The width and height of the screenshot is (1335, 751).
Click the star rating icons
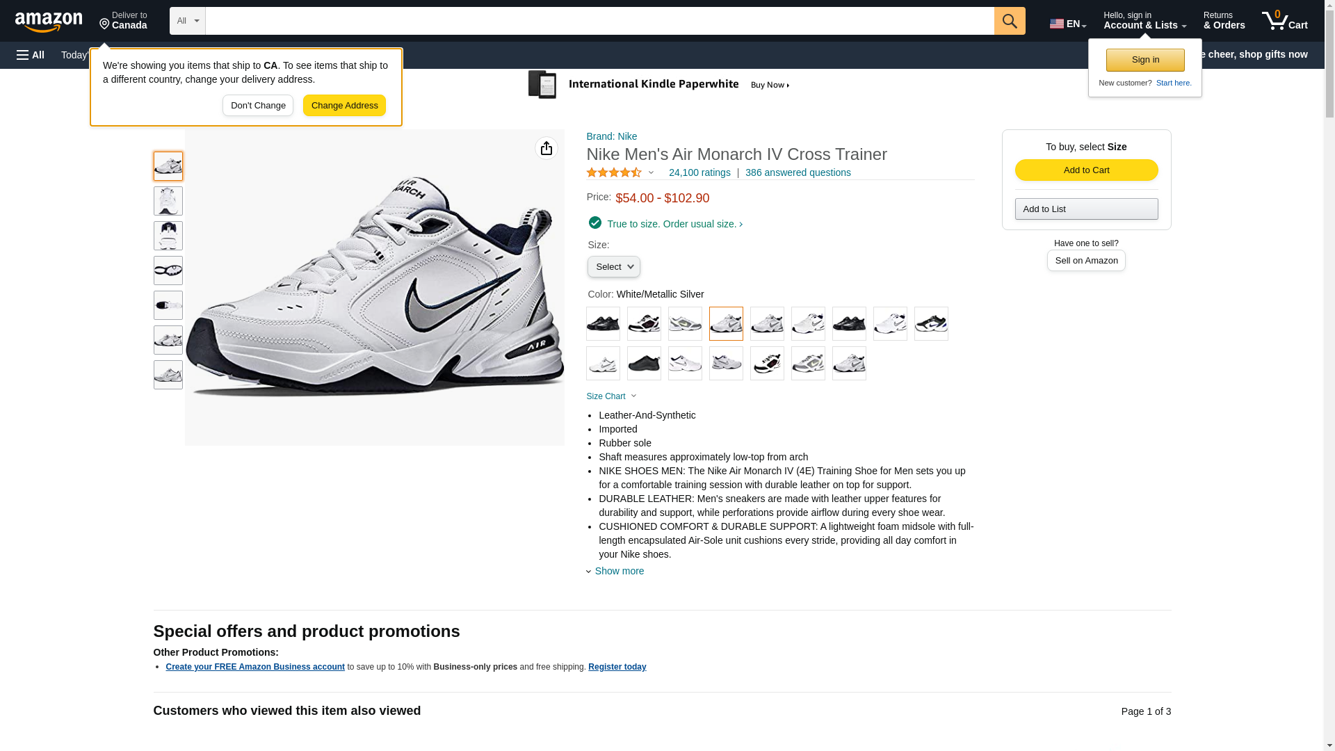tap(615, 172)
